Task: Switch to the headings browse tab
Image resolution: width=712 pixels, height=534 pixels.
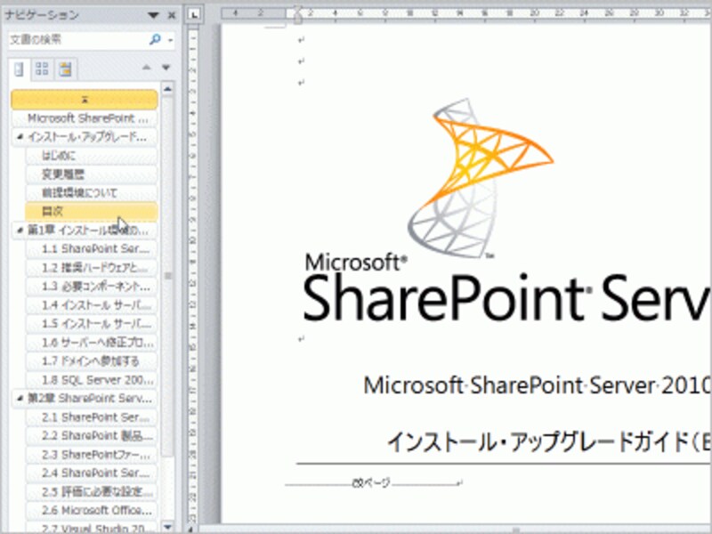Action: click(19, 69)
